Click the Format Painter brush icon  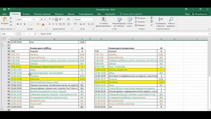pos(11,25)
